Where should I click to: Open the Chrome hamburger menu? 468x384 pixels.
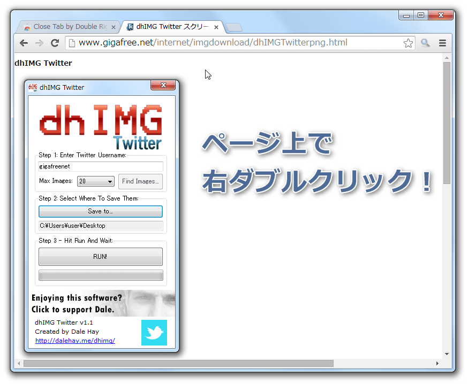coord(442,43)
